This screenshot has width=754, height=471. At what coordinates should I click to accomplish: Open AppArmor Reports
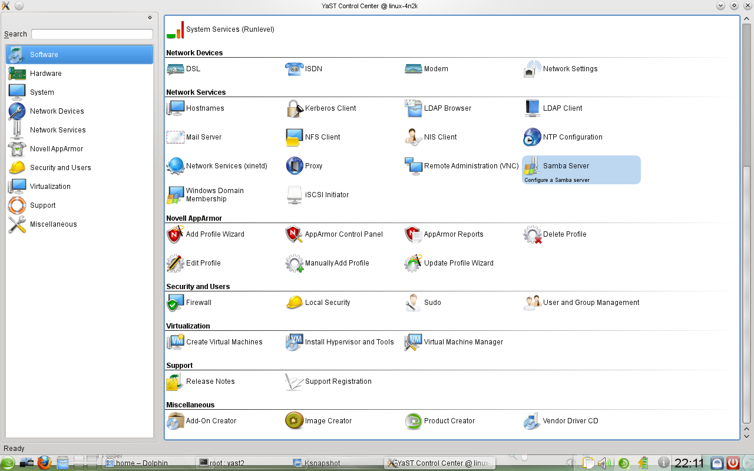pos(444,234)
